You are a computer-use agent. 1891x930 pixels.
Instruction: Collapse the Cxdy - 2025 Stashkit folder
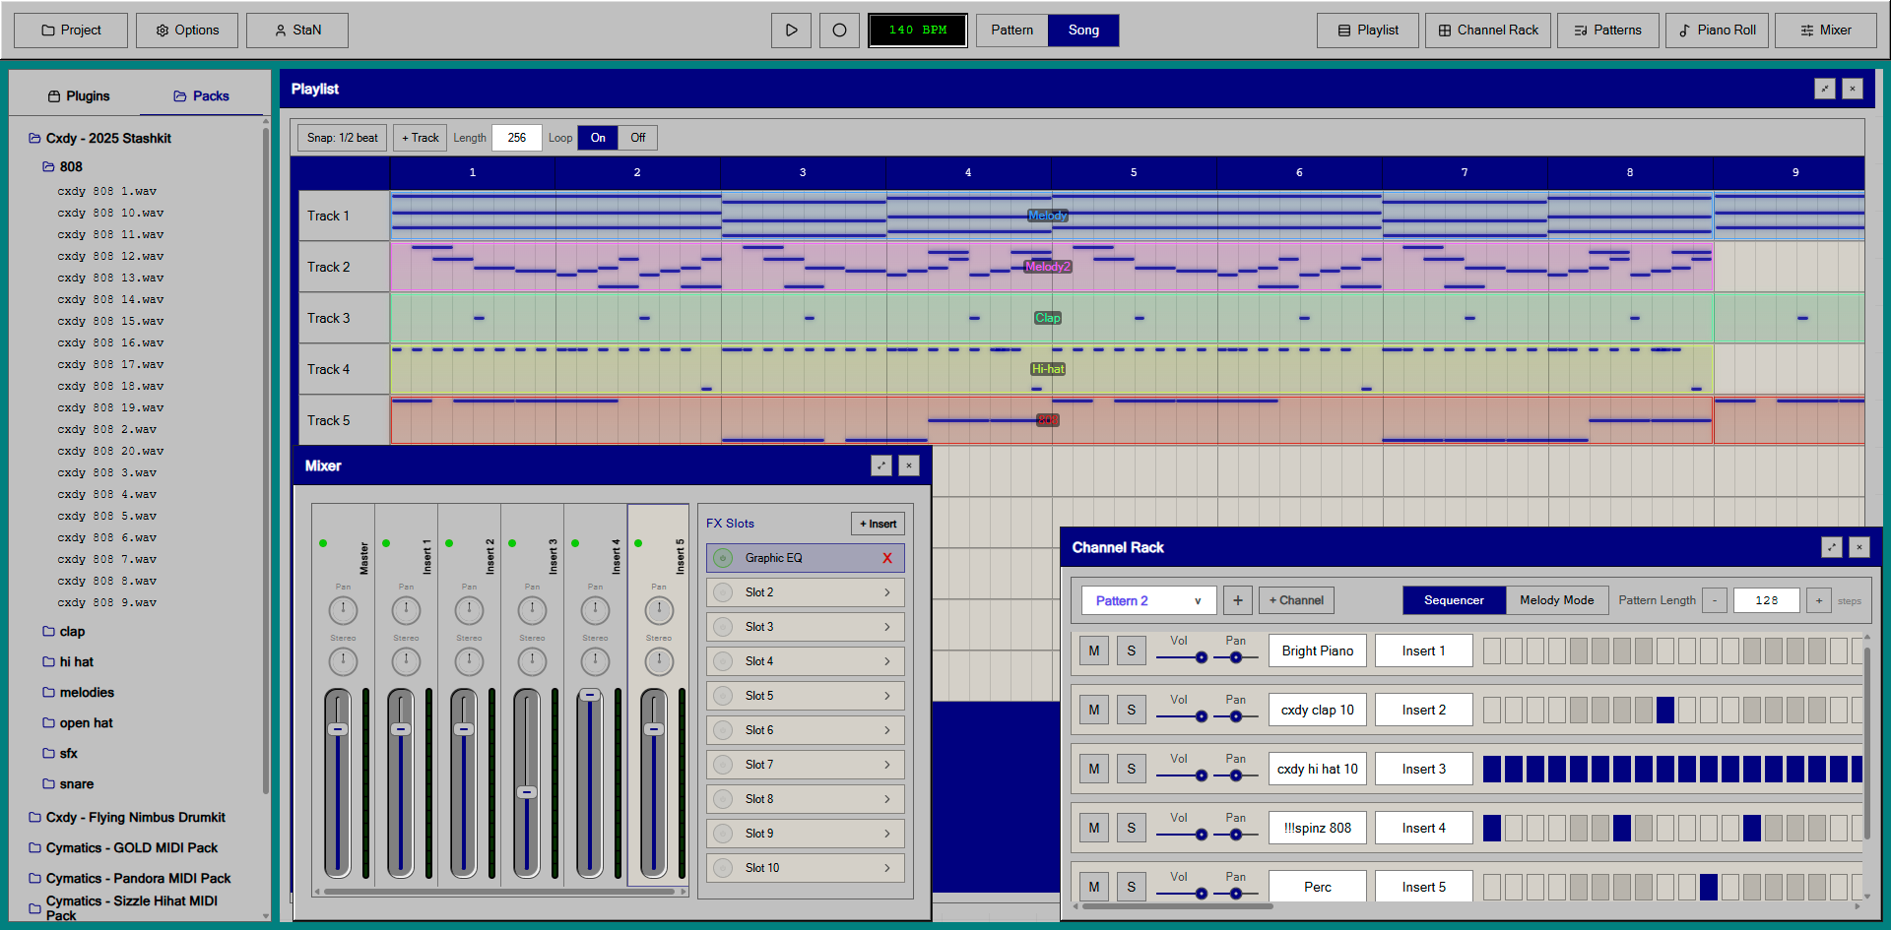tap(99, 139)
